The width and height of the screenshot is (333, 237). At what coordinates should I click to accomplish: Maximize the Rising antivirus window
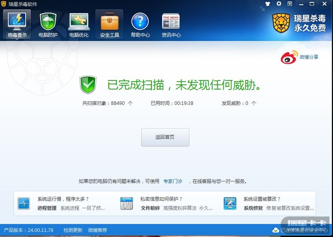(x=312, y=4)
